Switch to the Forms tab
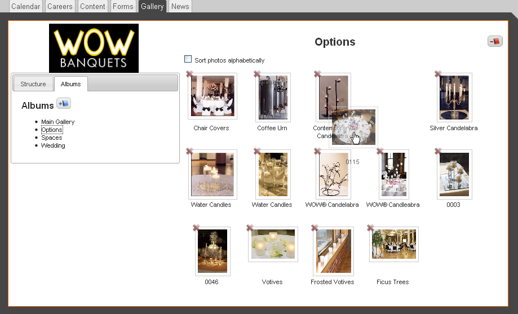Image resolution: width=518 pixels, height=314 pixels. coord(123,6)
